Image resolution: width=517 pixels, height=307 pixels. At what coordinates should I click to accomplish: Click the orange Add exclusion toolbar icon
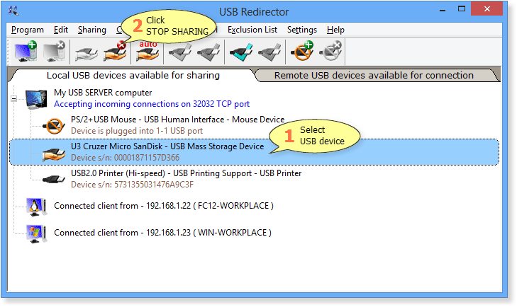pyautogui.click(x=301, y=52)
